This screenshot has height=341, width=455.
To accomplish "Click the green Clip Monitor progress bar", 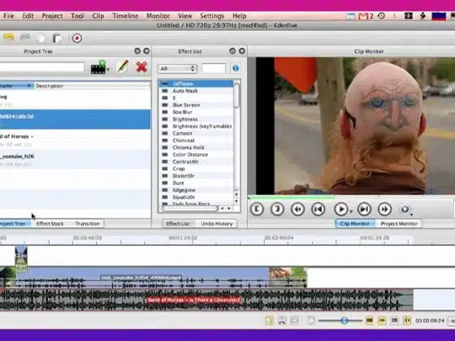I will (x=292, y=197).
